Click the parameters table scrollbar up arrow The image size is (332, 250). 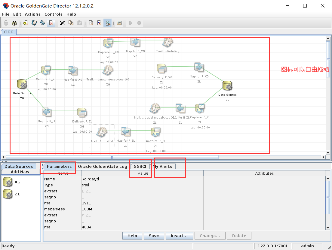click(x=328, y=178)
